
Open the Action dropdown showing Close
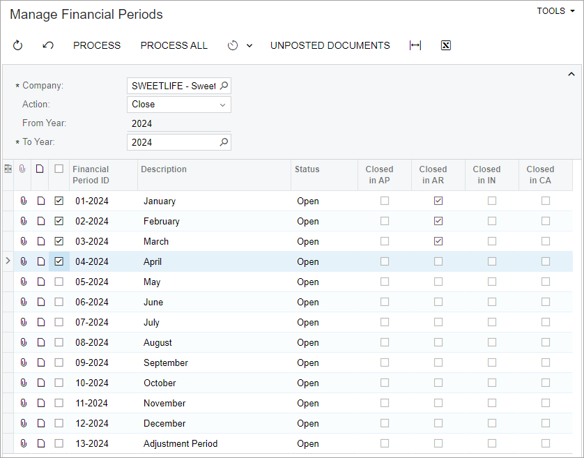(x=179, y=105)
